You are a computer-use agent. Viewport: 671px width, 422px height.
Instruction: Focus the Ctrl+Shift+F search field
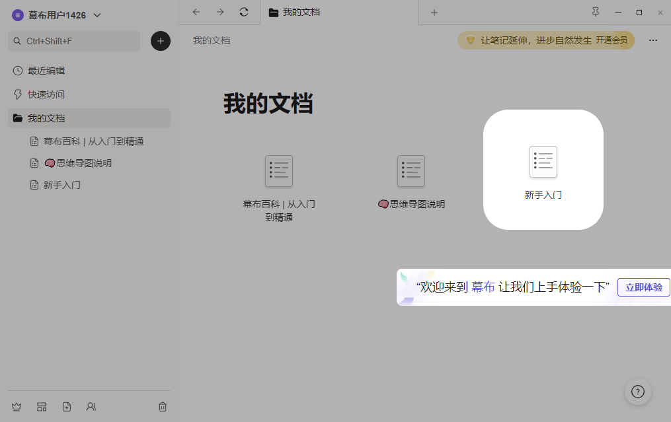coord(74,41)
